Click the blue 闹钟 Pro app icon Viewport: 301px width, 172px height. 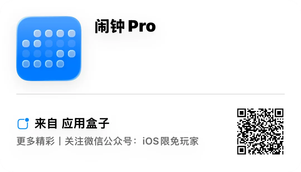coord(49,49)
